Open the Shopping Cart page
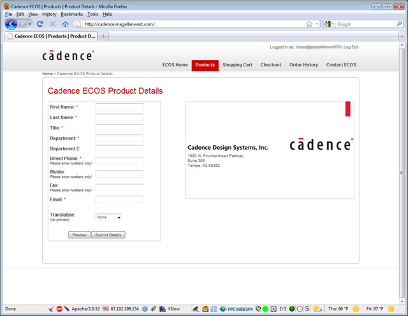408x316 pixels. pyautogui.click(x=237, y=65)
